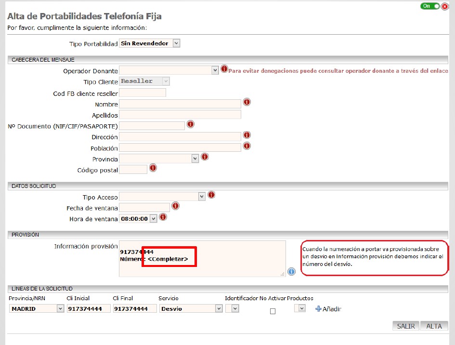Screen dimensions: 455x345
Task: Click the info icon beside Nº Documento field
Action: coord(190,124)
